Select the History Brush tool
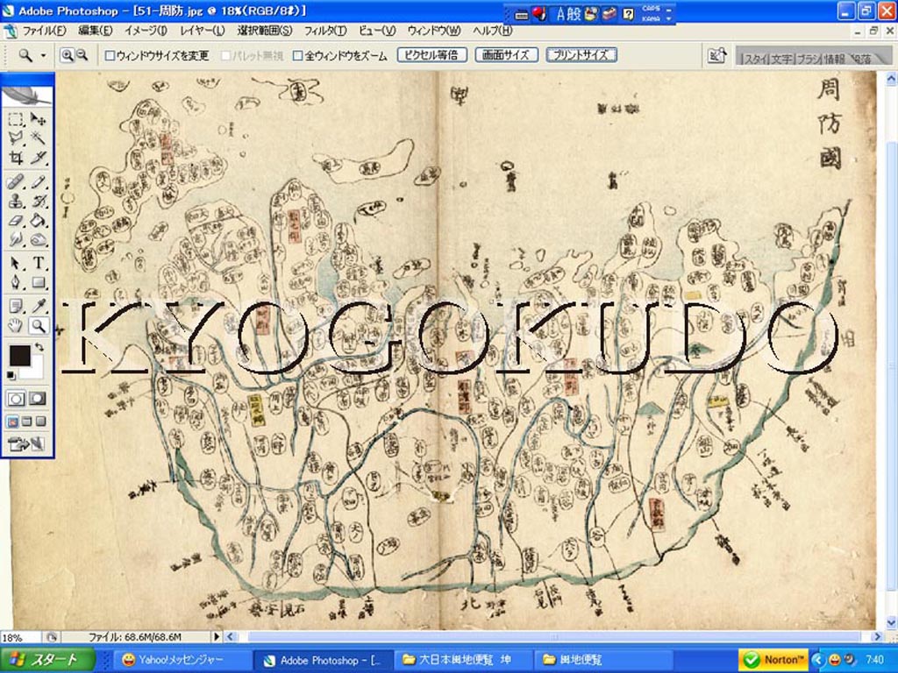The image size is (898, 673). pyautogui.click(x=38, y=202)
